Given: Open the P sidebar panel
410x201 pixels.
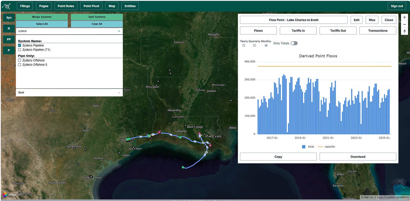Looking at the screenshot, I should (x=9, y=50).
